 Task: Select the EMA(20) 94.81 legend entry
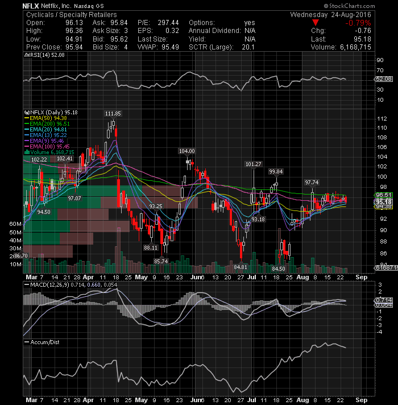tap(45, 130)
